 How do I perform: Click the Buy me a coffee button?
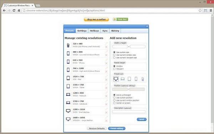96,19
